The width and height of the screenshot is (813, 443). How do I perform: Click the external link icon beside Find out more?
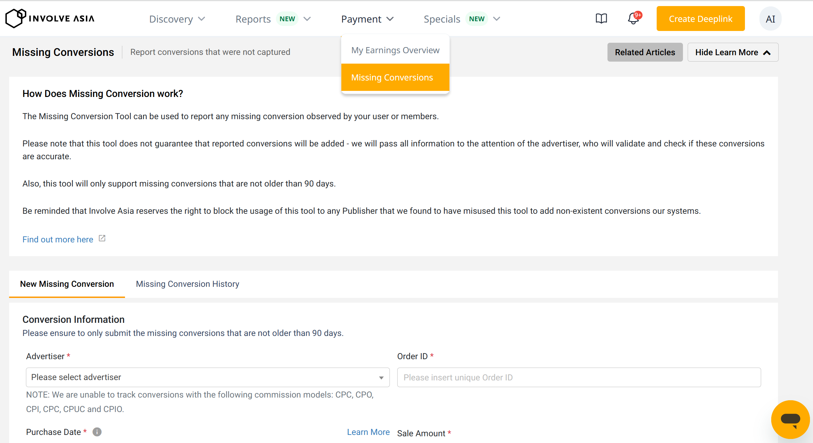[102, 238]
